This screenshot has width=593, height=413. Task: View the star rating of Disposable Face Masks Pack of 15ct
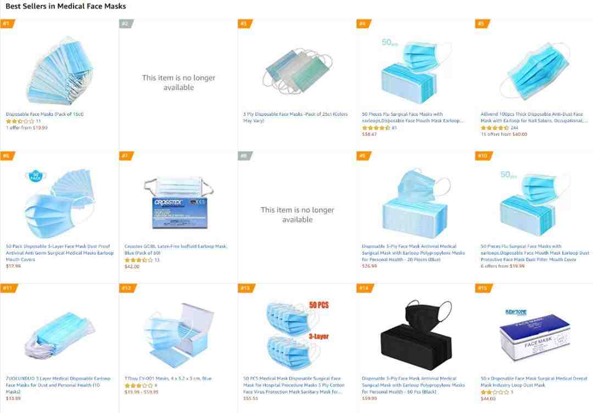point(20,121)
